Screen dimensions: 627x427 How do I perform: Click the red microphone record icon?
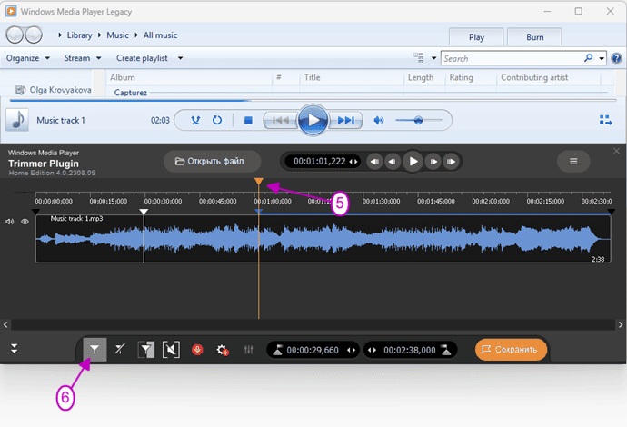(x=197, y=350)
